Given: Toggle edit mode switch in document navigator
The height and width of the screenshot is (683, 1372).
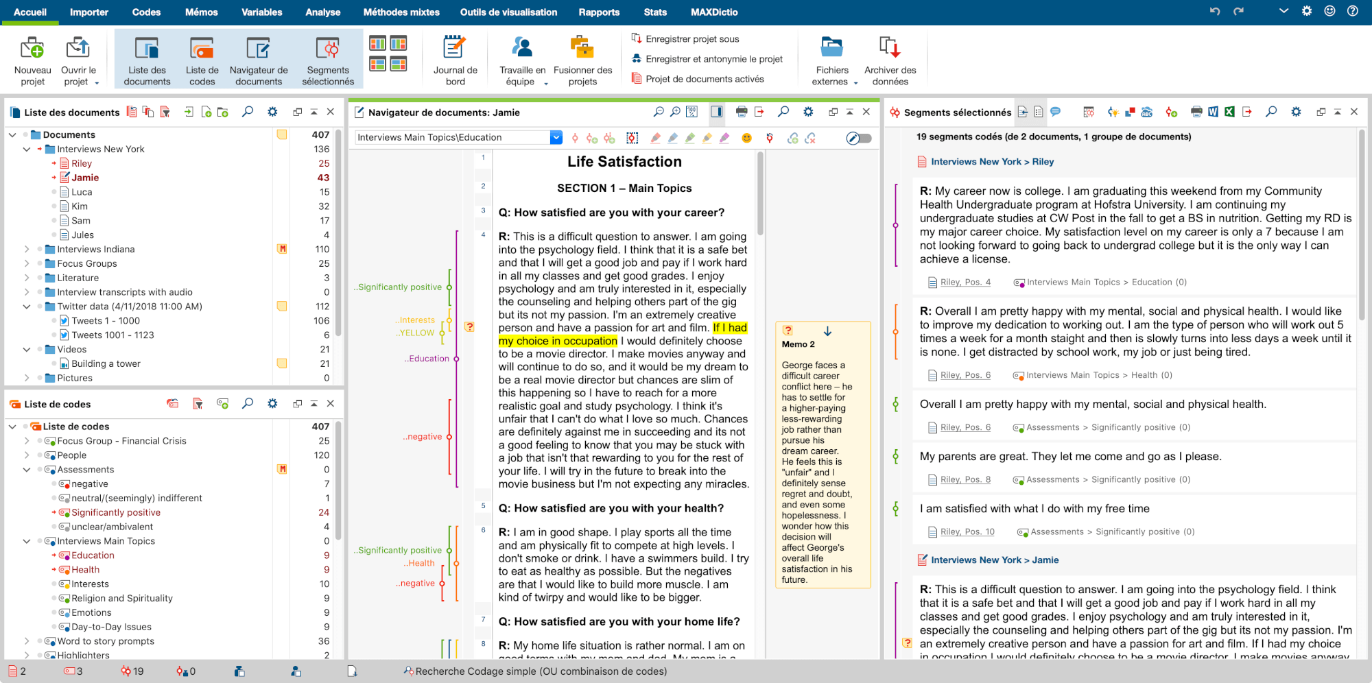Looking at the screenshot, I should click(x=859, y=138).
